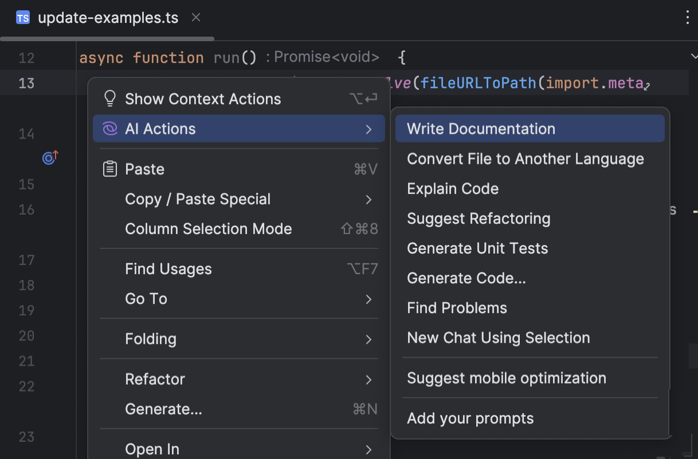Click the gutter implementation marker icon
Screen dimensions: 698x459
tap(50, 157)
